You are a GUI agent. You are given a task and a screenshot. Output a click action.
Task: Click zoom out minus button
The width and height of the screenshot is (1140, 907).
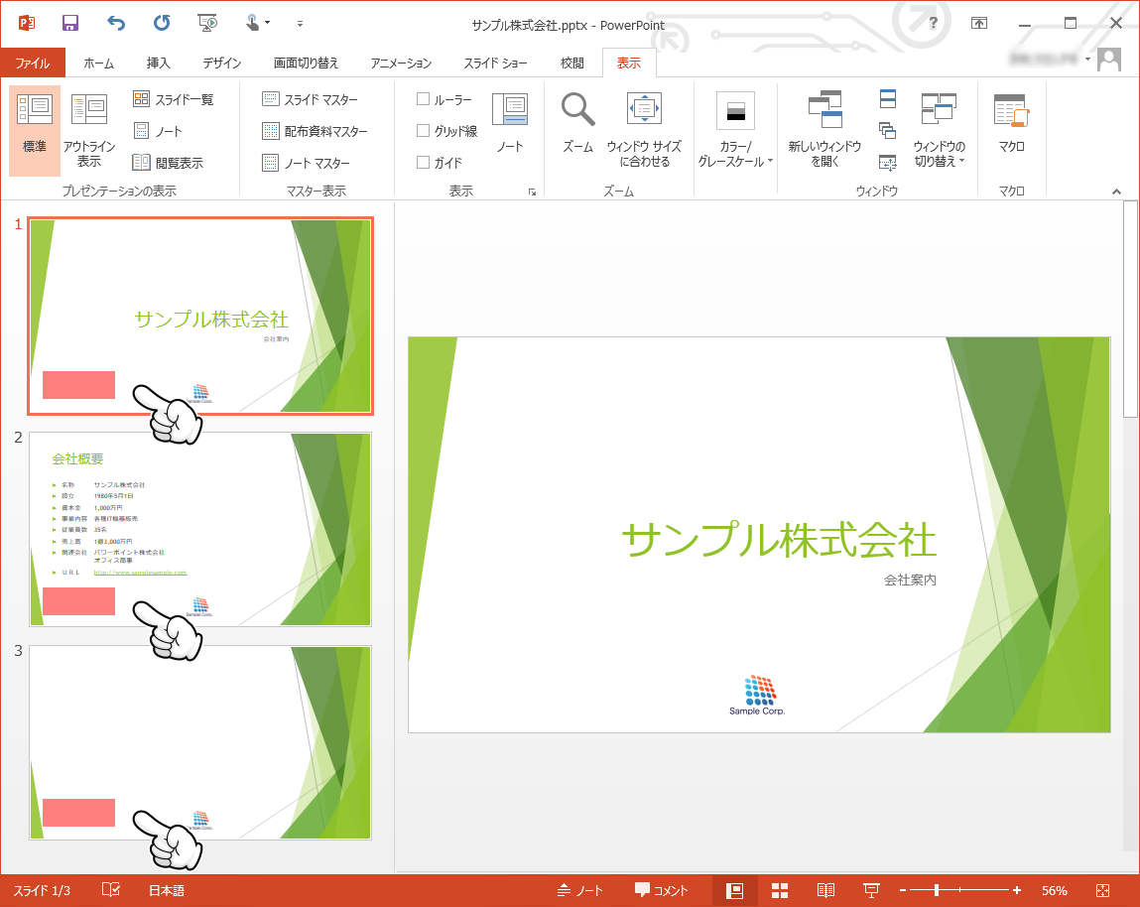[903, 890]
